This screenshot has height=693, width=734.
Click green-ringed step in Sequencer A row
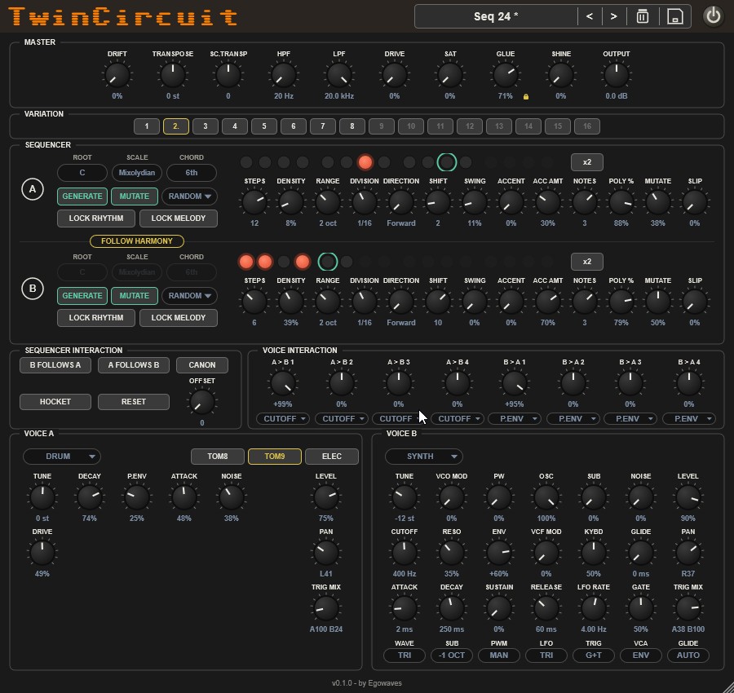(x=447, y=162)
